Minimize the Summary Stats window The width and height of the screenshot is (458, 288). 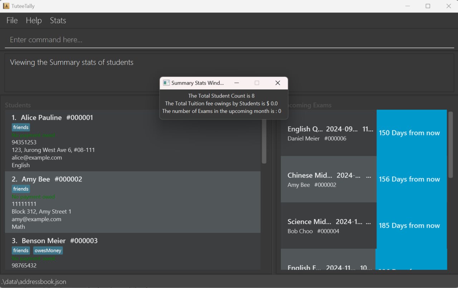point(237,83)
